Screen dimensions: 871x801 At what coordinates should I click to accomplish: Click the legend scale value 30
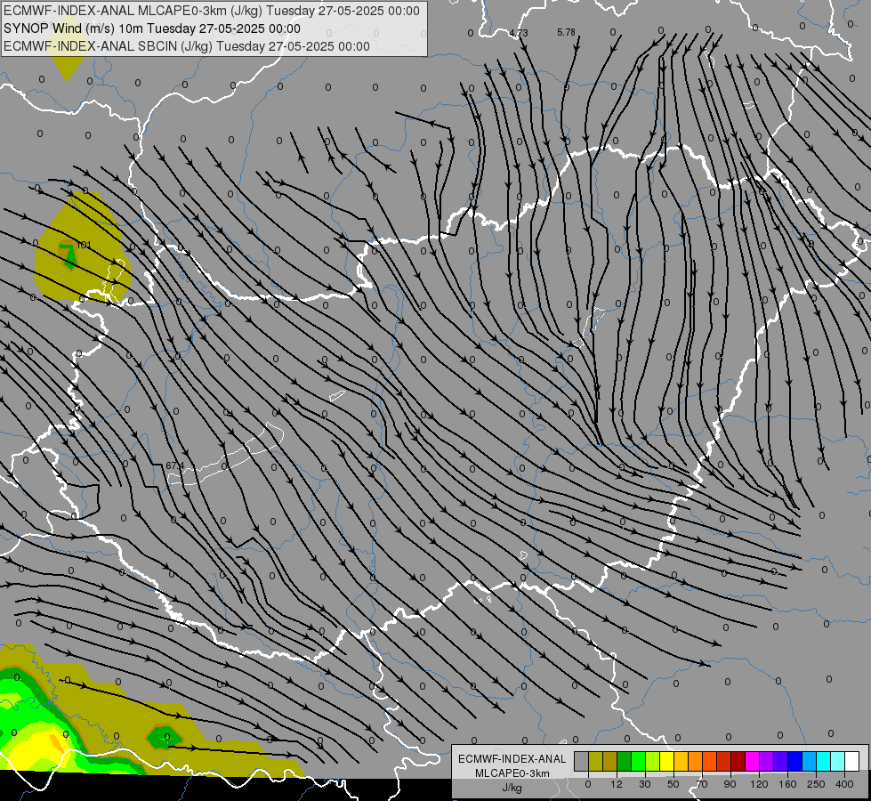pyautogui.click(x=645, y=784)
